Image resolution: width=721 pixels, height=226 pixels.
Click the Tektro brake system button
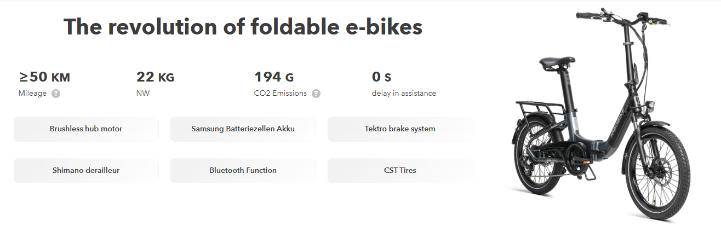(x=400, y=129)
